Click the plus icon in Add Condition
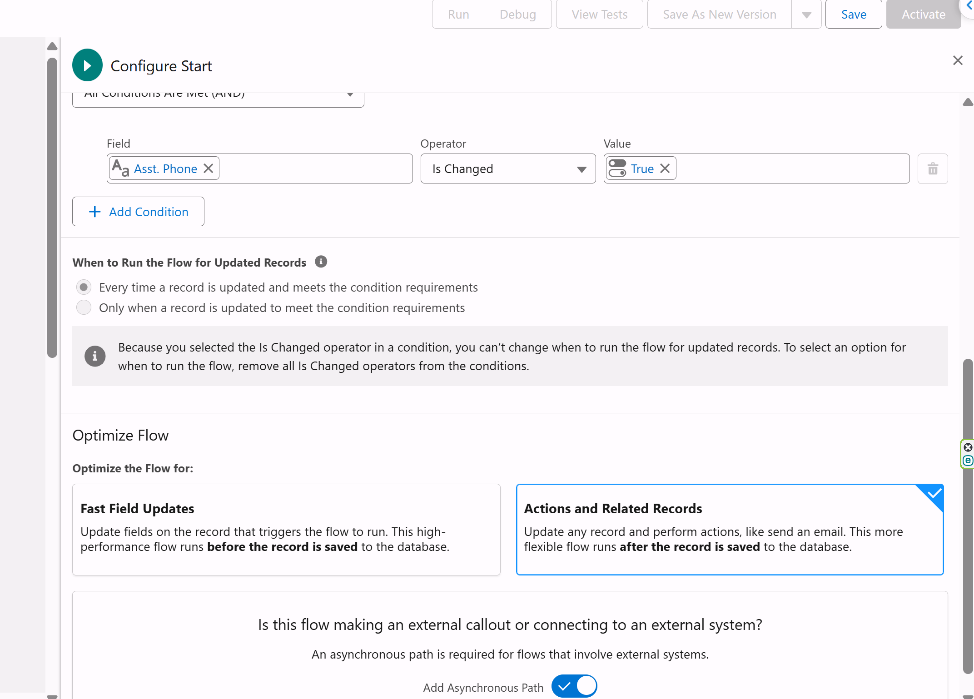This screenshot has height=699, width=974. (x=94, y=212)
